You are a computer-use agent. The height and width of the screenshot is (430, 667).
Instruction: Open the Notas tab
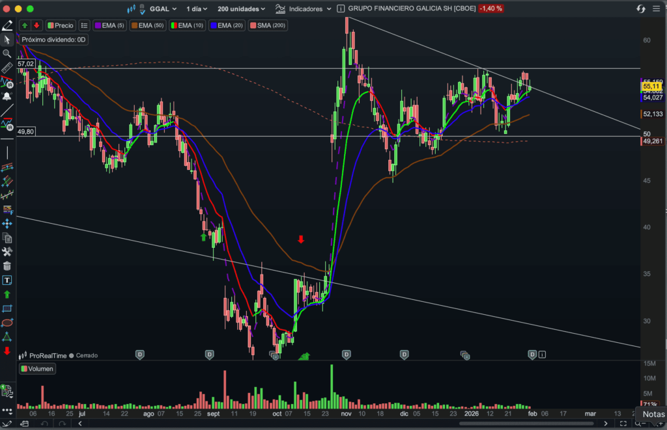tap(653, 414)
